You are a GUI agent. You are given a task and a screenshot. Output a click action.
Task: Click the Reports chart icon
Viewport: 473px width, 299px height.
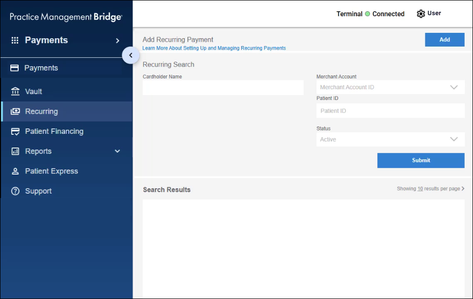click(14, 151)
